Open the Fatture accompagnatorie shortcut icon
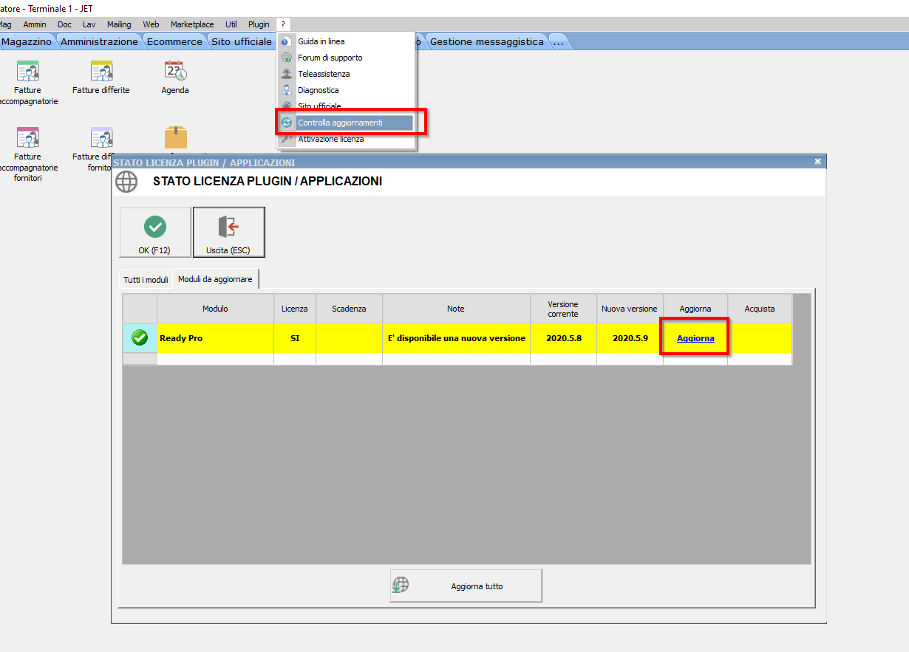909x652 pixels. point(28,71)
